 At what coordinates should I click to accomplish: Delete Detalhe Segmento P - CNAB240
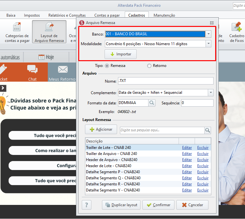[203, 172]
